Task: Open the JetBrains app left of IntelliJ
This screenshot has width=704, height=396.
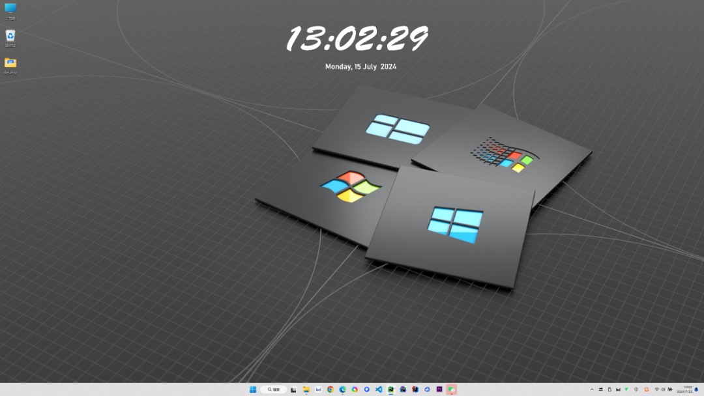Action: 403,389
